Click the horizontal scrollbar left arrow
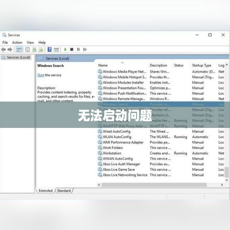The height and width of the screenshot is (230, 230). tap(99, 185)
